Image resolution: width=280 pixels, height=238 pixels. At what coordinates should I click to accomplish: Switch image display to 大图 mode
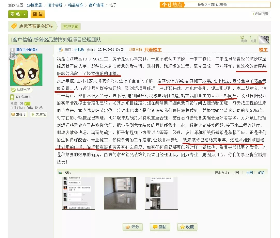click(249, 173)
